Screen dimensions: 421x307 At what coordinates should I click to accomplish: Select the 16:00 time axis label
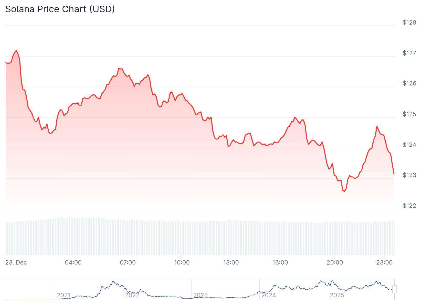coord(280,262)
